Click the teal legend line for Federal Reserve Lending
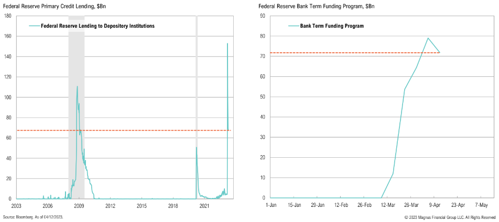Screen dimensions: 499x222 click(35, 26)
